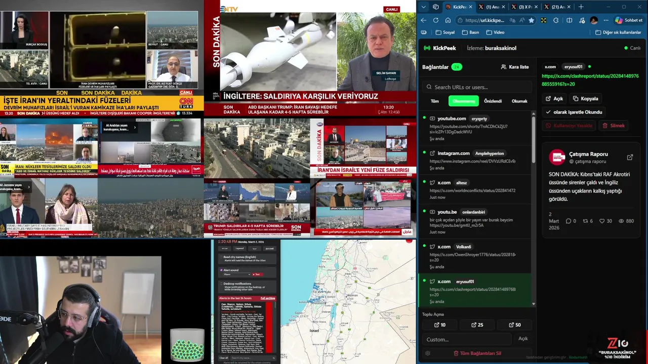Delete the link with Silmek

(x=614, y=125)
